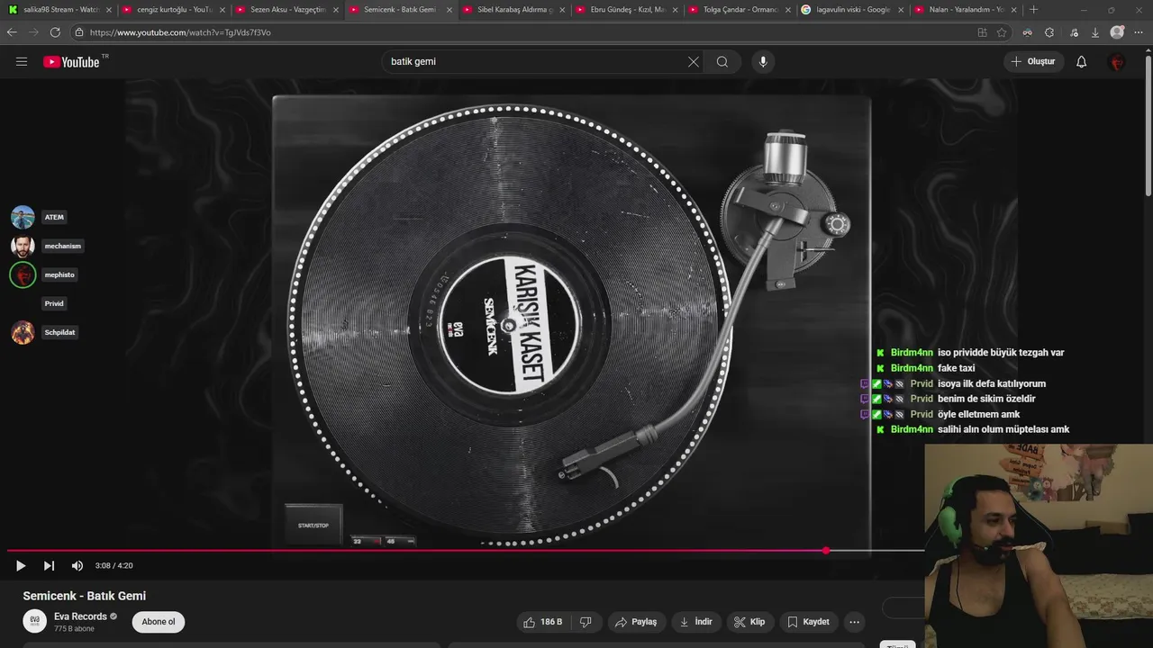Open the more actions three-dot menu
Image resolution: width=1153 pixels, height=648 pixels.
pyautogui.click(x=855, y=622)
